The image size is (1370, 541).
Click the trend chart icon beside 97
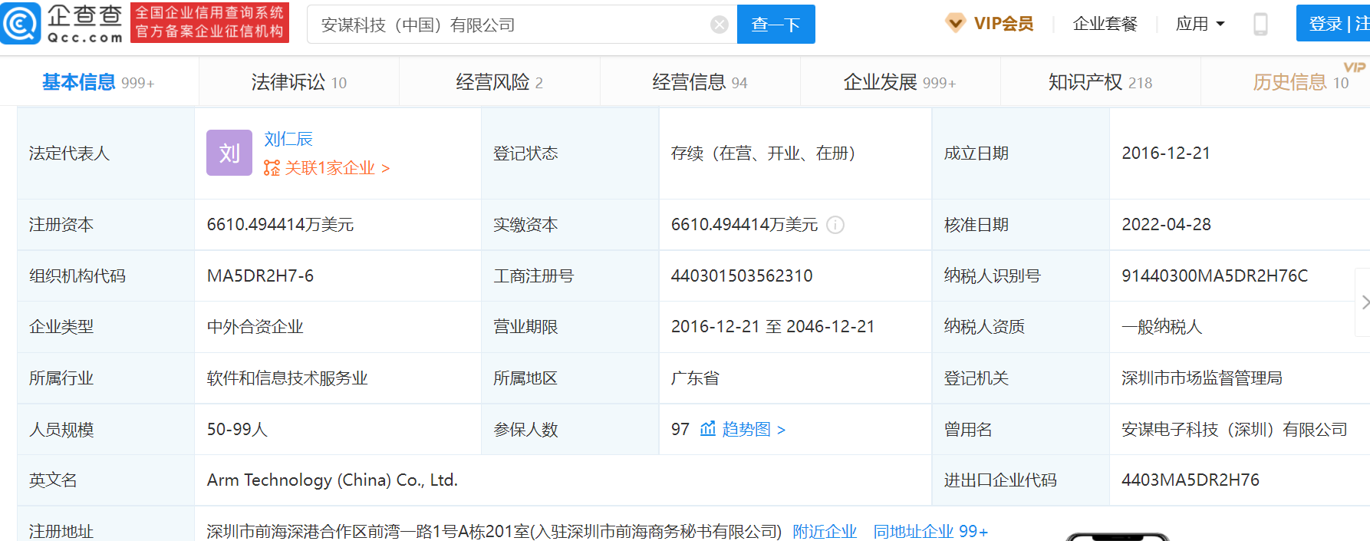pyautogui.click(x=707, y=428)
